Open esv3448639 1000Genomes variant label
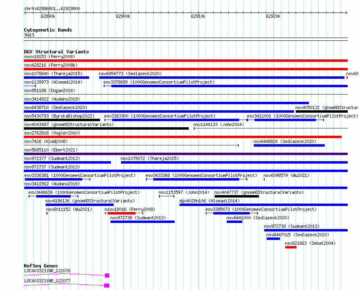This screenshot has height=290, width=359. [x=84, y=192]
